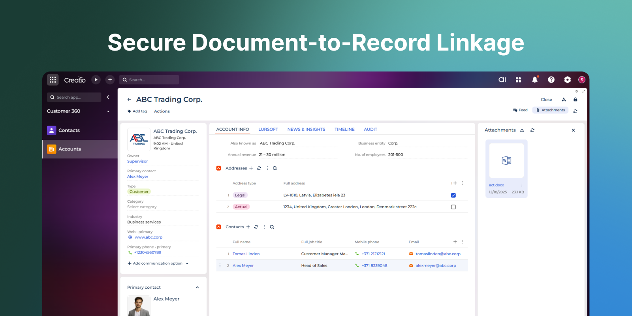The height and width of the screenshot is (316, 632).
Task: Upload a file in Attachments panel
Action: coord(522,130)
